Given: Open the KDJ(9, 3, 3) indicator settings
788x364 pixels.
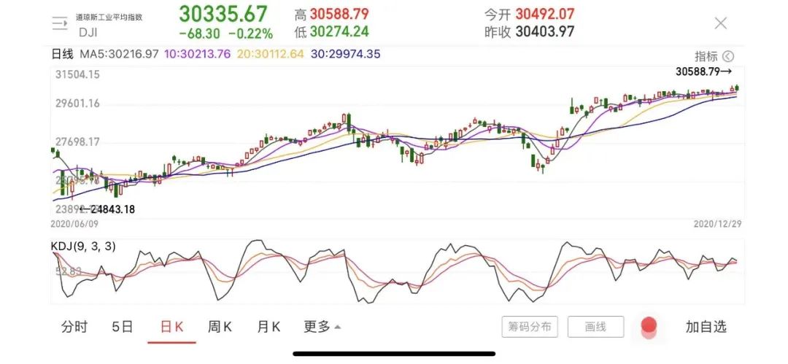Looking at the screenshot, I should pos(82,247).
